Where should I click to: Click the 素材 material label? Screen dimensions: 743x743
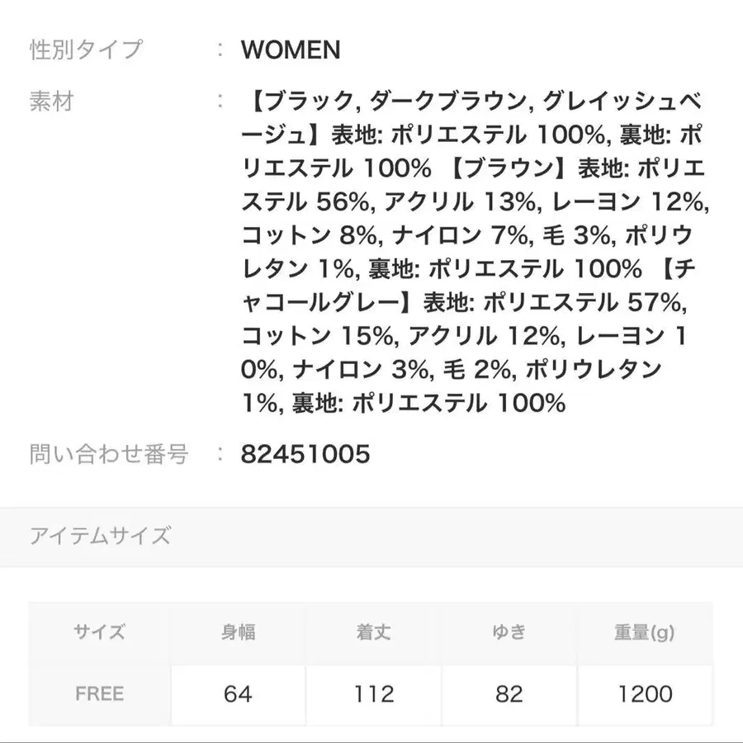click(x=52, y=102)
